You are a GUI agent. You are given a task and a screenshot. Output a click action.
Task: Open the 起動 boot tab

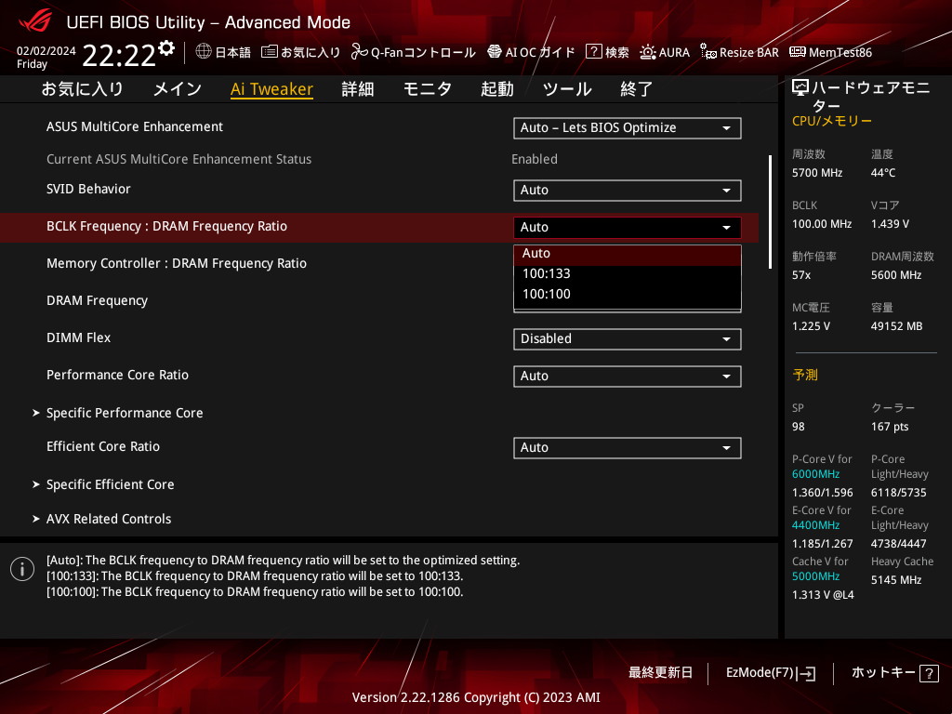click(496, 88)
